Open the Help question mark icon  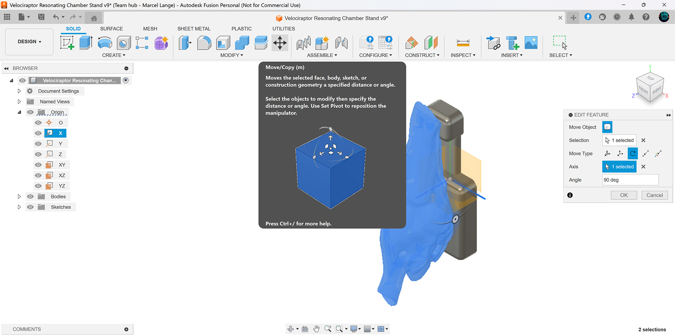tap(646, 17)
